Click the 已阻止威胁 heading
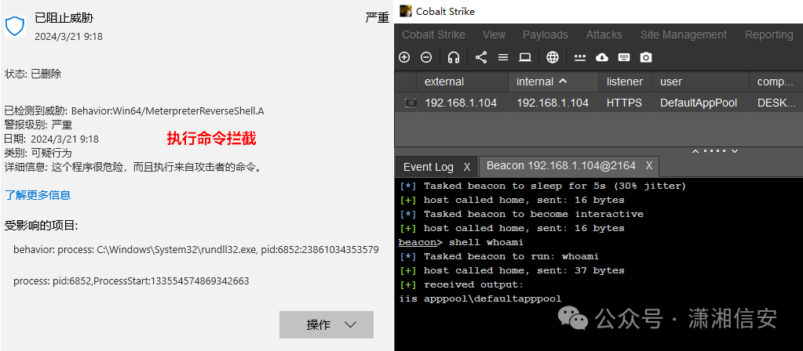Image resolution: width=803 pixels, height=351 pixels. click(x=64, y=18)
